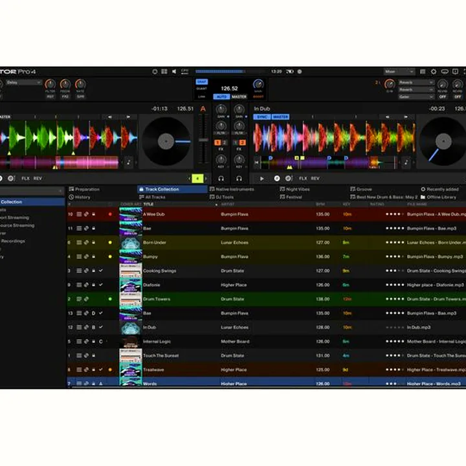The width and height of the screenshot is (466, 466).
Task: Click the Deck B cue button
Action: [277, 179]
